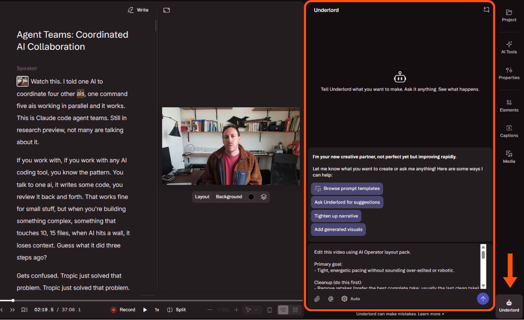Switch to the grid scene view
Viewport: 524px width, 320px height.
pos(296,310)
